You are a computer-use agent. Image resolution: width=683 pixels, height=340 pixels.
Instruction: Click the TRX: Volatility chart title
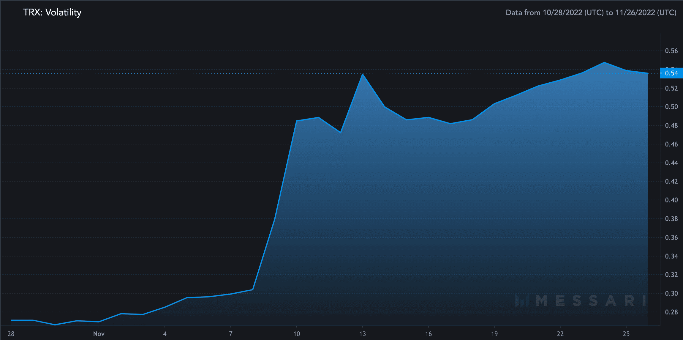click(52, 12)
